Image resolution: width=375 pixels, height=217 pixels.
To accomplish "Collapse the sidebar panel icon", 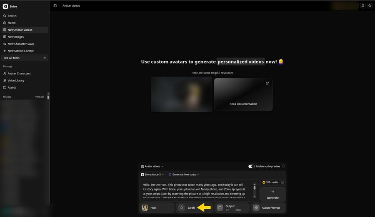I will coord(55,6).
